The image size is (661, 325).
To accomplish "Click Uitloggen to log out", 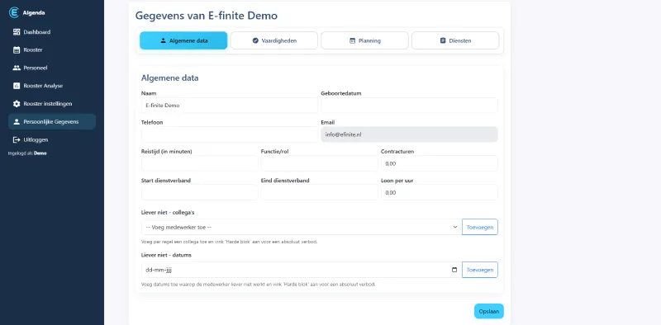I will (x=52, y=139).
